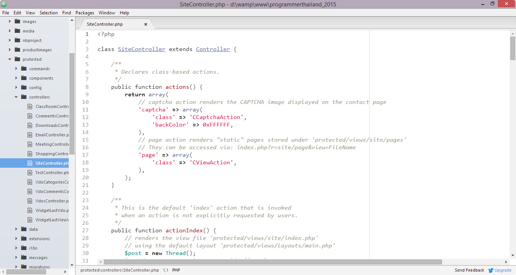Click the file path in status bar
516x275 pixels.
click(x=120, y=270)
